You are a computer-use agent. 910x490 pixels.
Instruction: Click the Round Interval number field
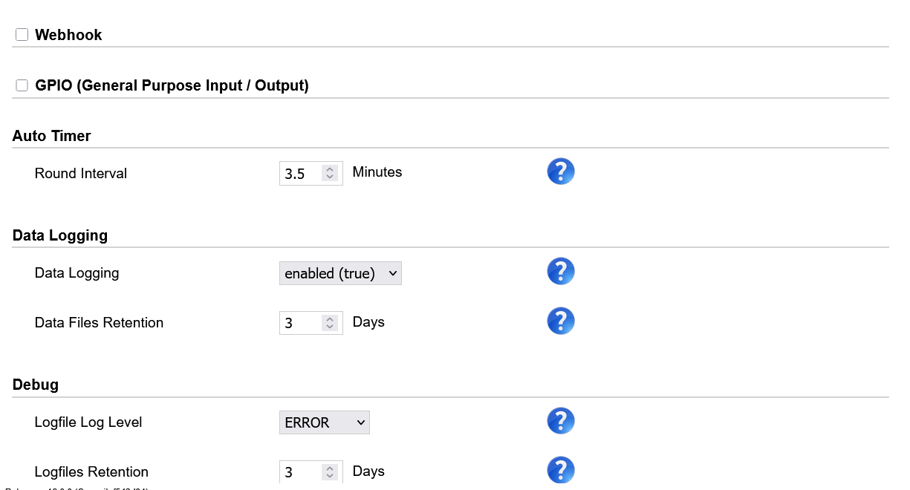pos(301,174)
